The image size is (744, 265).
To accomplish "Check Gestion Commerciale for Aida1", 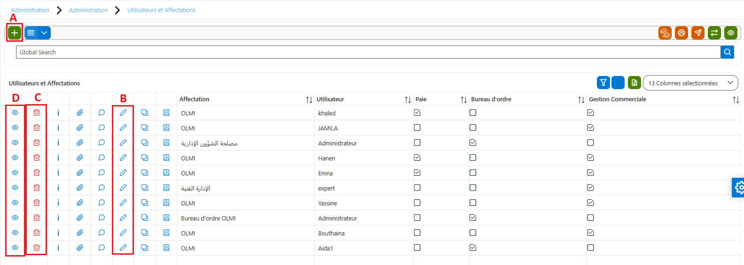I will tap(591, 248).
